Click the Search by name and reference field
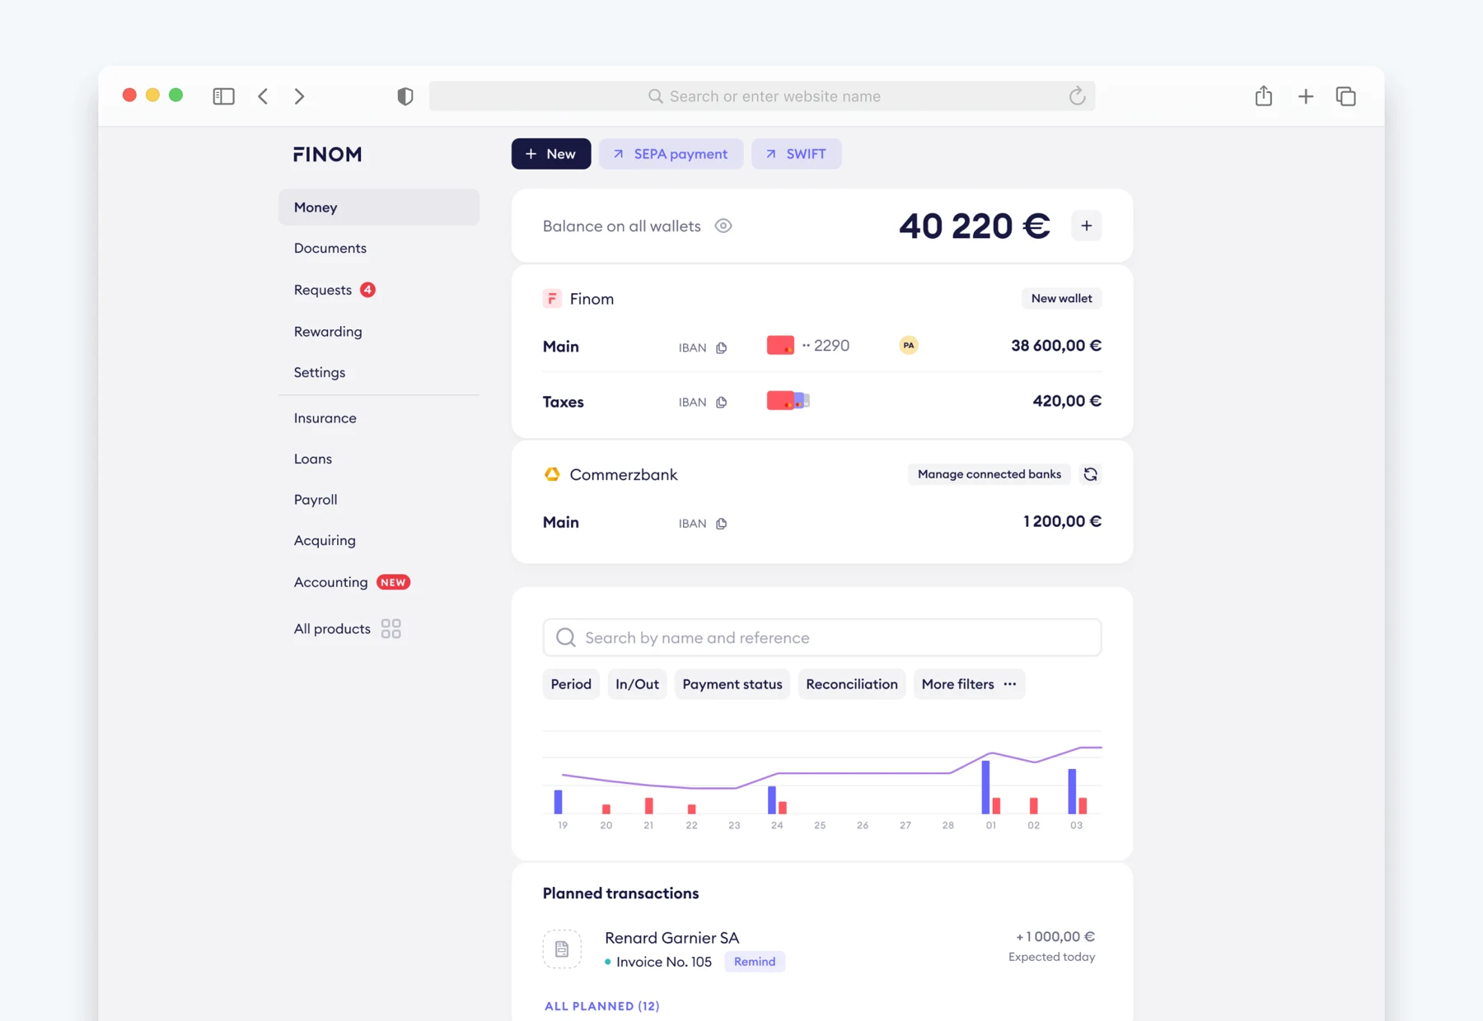 tap(822, 637)
